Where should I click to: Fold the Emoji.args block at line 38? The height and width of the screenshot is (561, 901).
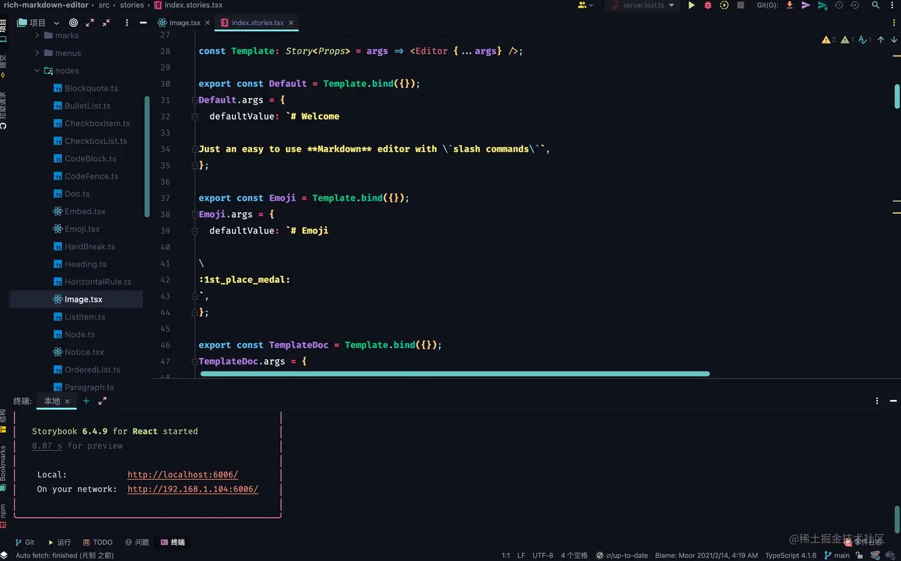click(194, 214)
